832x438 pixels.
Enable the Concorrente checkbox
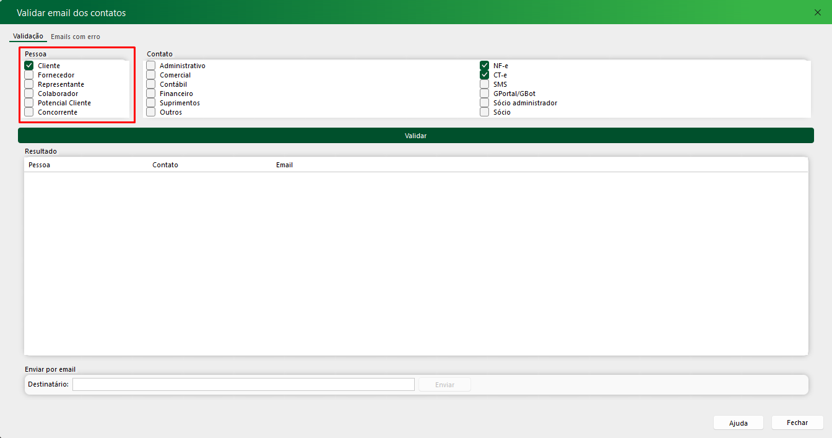[x=29, y=112]
